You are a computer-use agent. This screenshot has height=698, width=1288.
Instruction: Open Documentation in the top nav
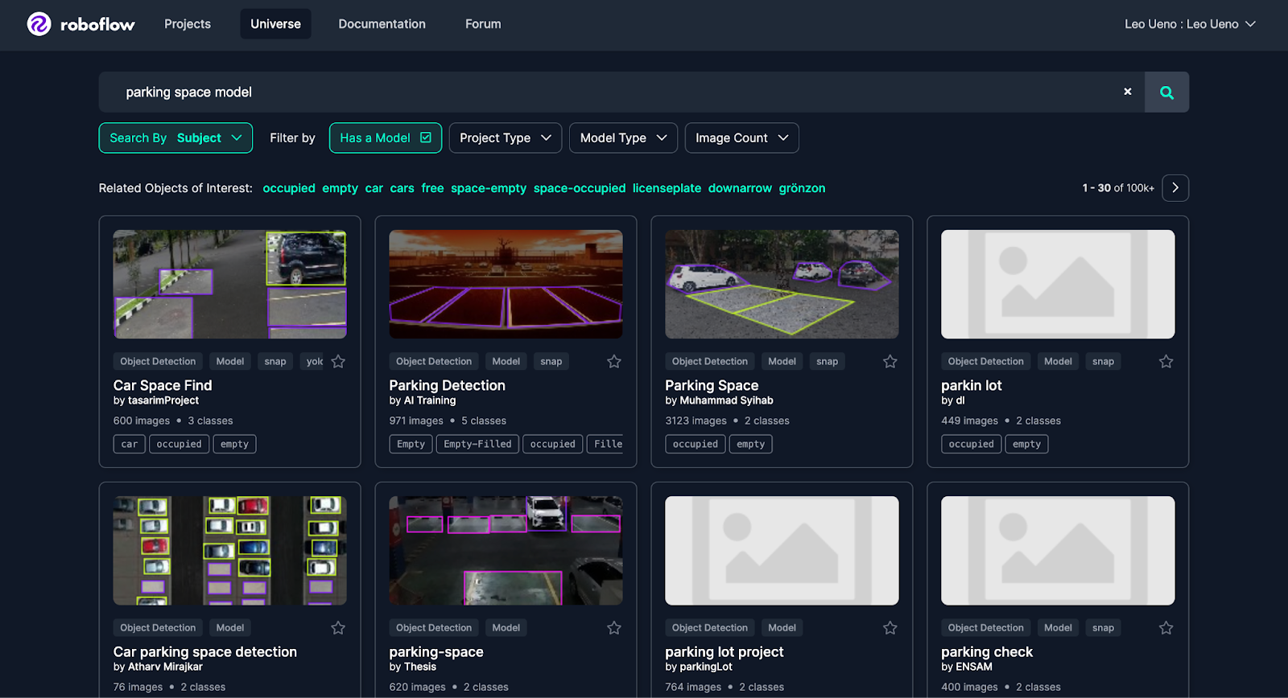tap(382, 24)
